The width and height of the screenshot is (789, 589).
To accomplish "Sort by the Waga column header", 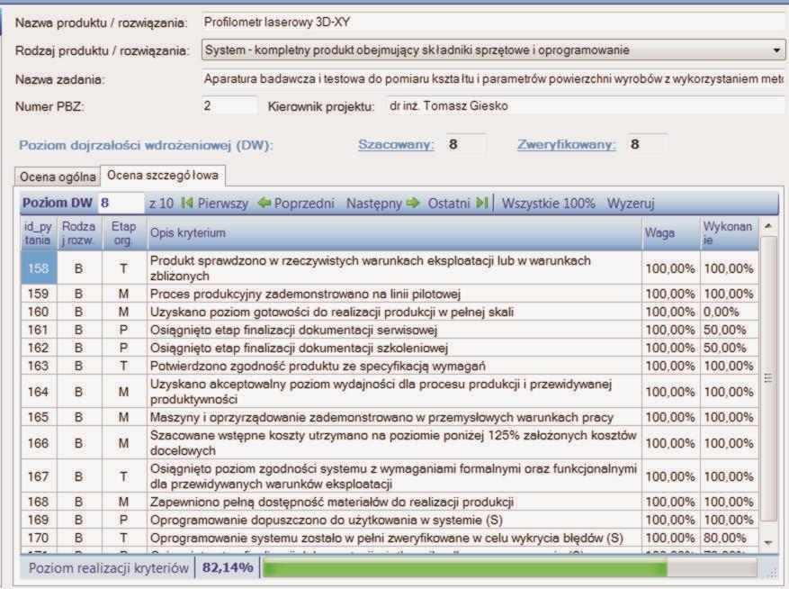I will tap(671, 233).
